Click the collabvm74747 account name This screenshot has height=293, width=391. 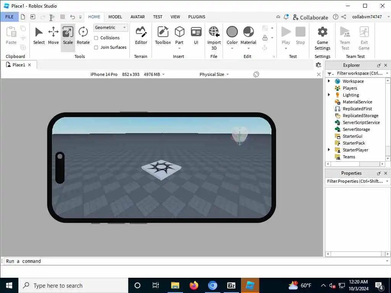367,17
